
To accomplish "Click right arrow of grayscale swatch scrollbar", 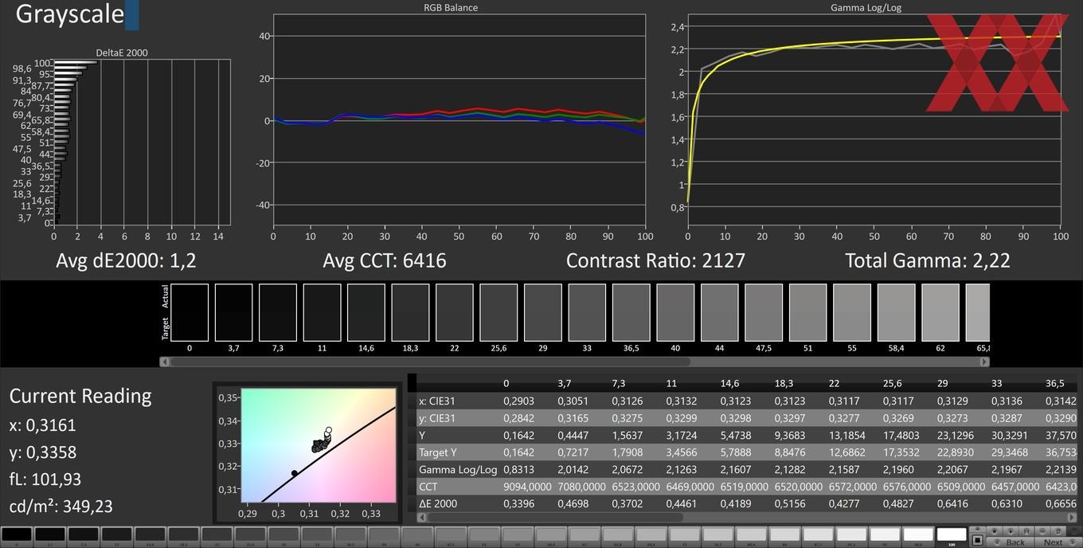I will point(984,362).
